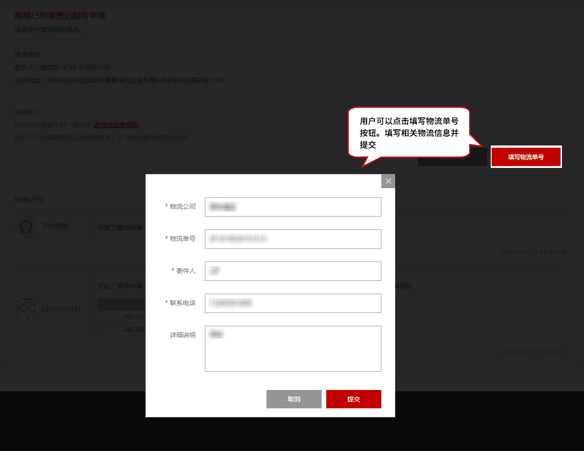The width and height of the screenshot is (584, 451).
Task: Click the 物流公司 field label
Action: [x=182, y=207]
